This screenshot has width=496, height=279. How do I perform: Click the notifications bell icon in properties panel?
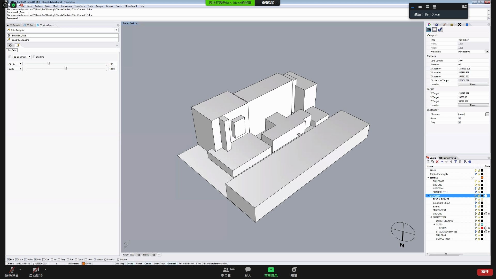(x=467, y=25)
